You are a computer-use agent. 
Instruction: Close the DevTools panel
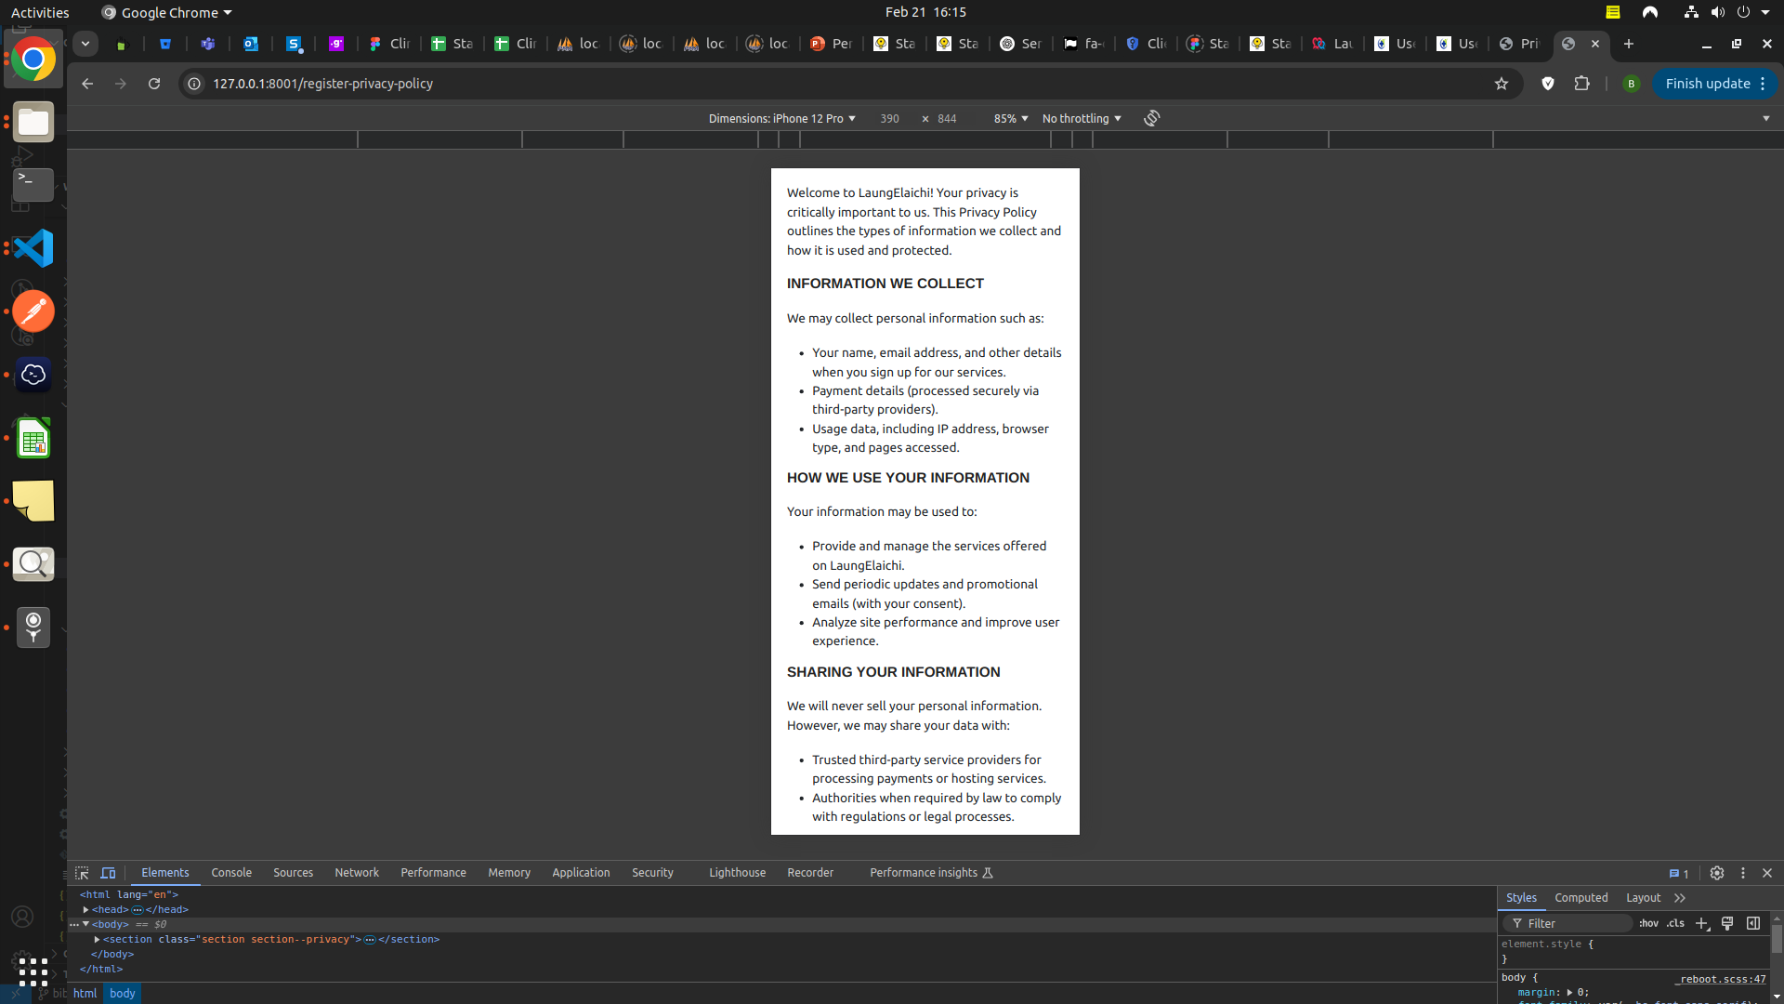tap(1767, 873)
